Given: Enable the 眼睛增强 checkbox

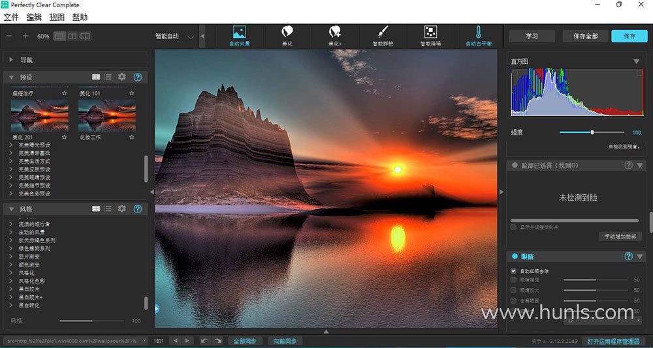Looking at the screenshot, I should tap(513, 280).
